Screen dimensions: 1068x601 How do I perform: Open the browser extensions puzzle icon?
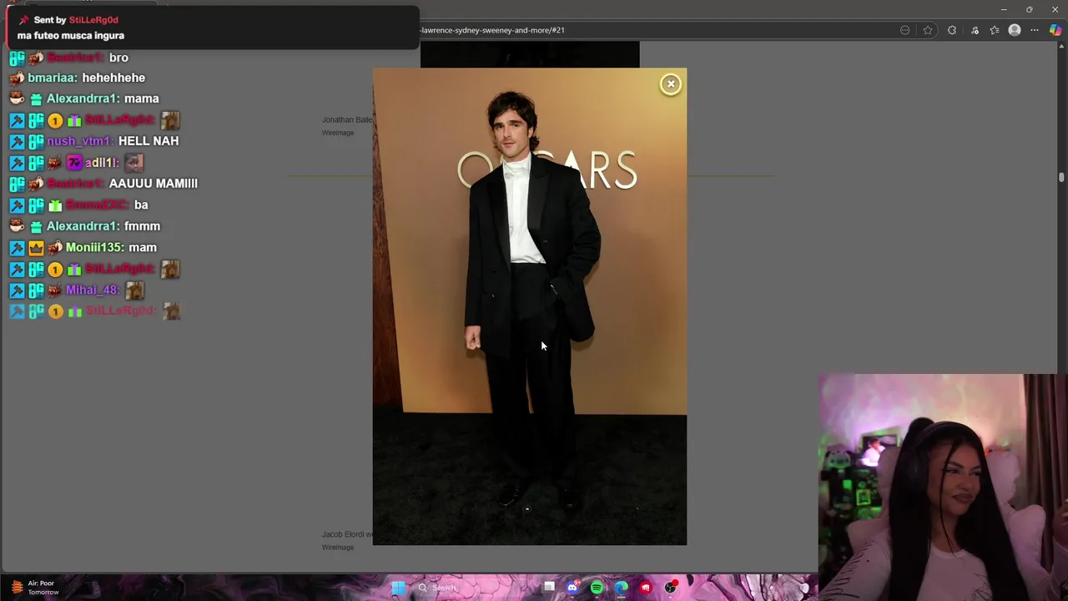[952, 30]
